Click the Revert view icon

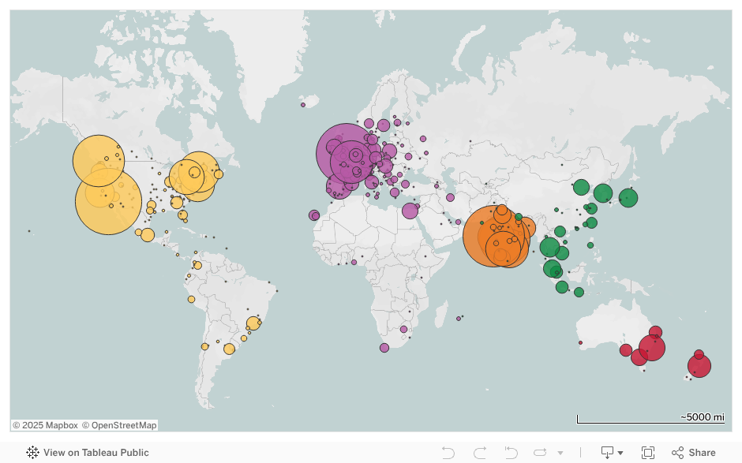511,453
